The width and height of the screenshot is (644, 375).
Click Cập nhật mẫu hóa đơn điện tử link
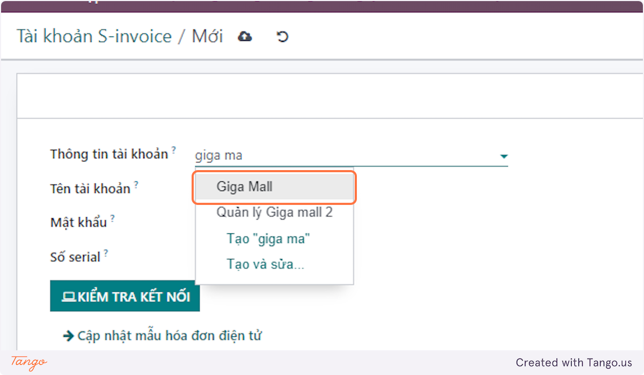click(163, 336)
